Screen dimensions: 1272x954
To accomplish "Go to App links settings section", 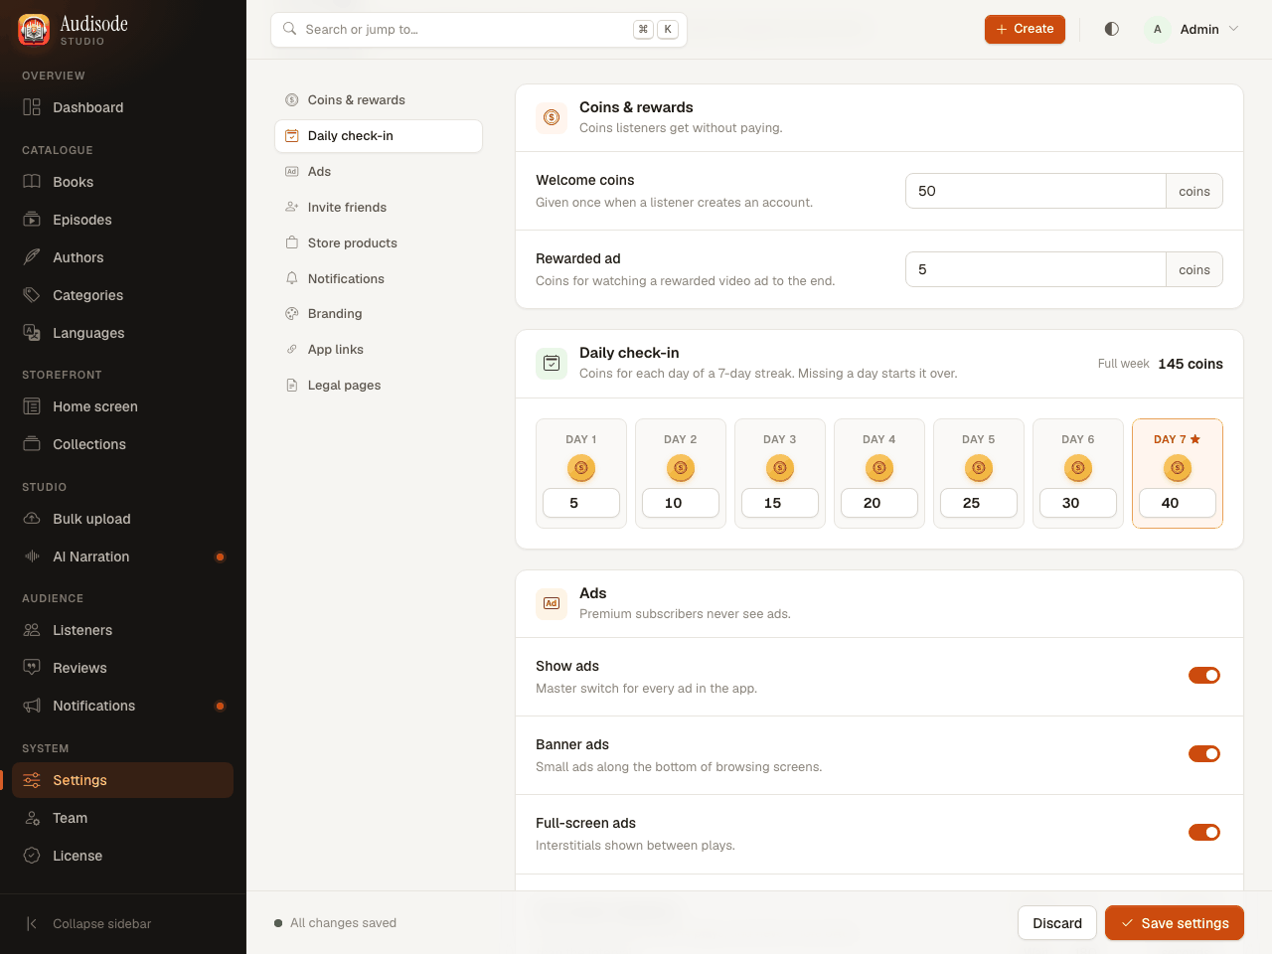I will (x=379, y=350).
